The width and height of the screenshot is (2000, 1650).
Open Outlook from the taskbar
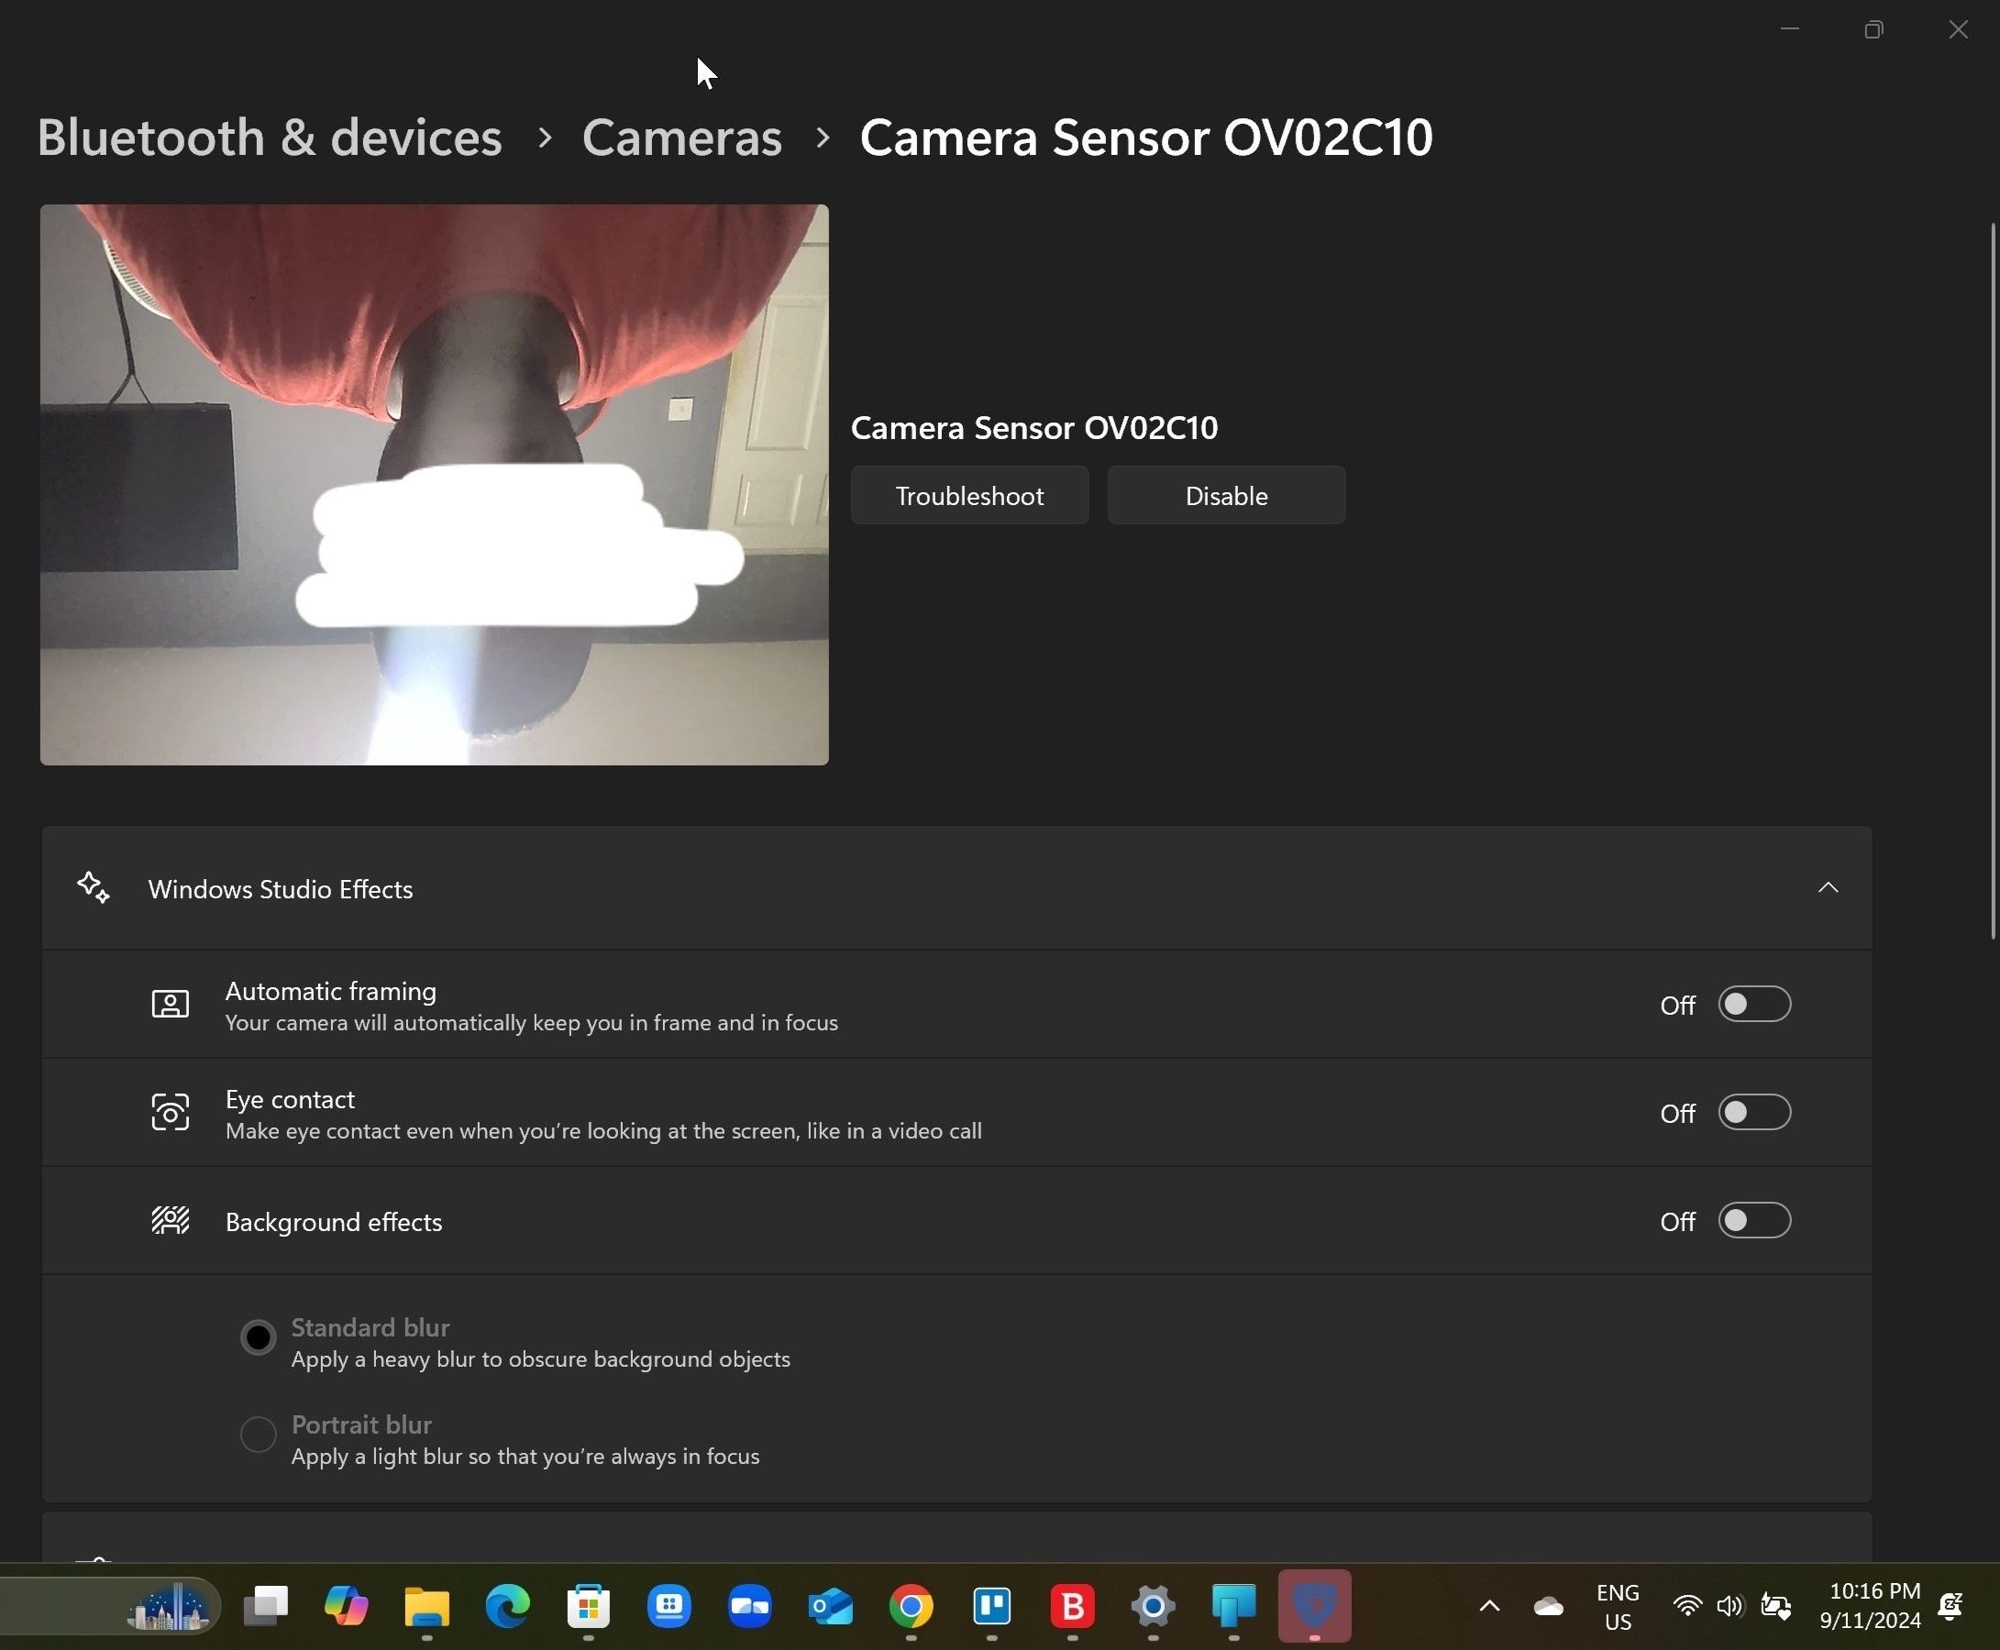click(830, 1606)
